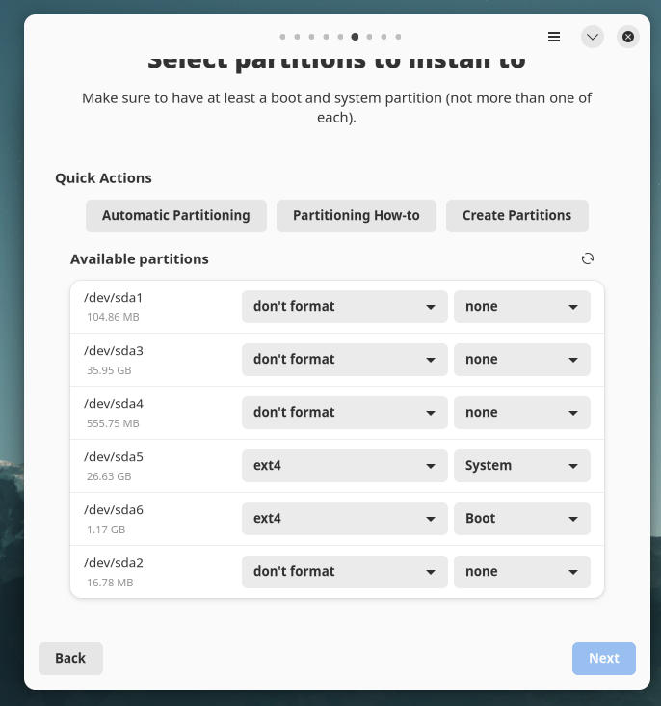Open format dropdown for /dev/sda1

[344, 307]
